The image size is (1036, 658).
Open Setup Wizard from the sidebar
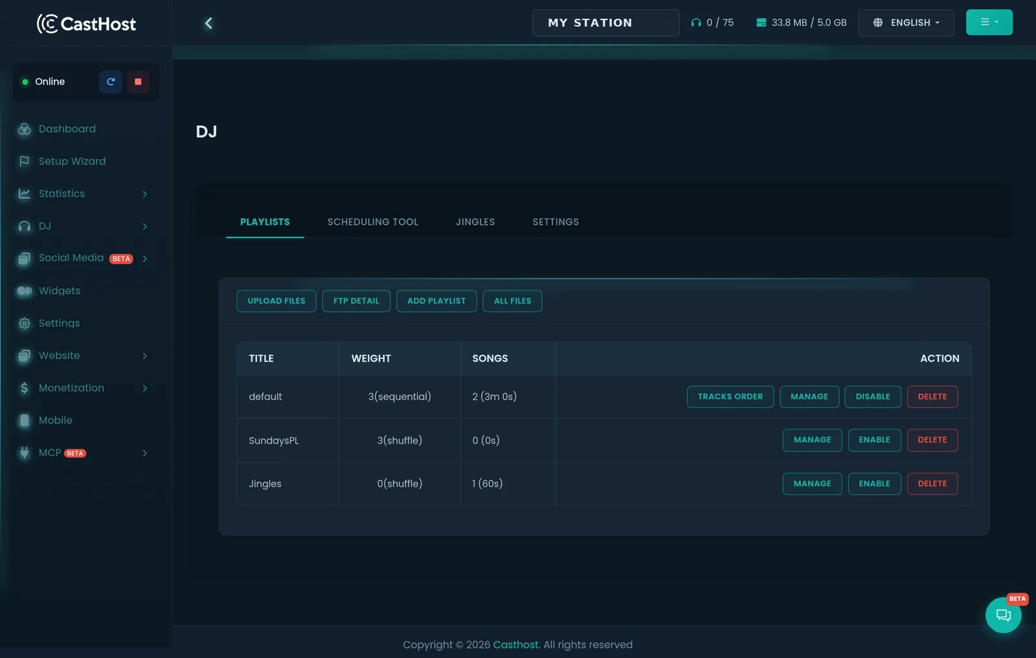(x=72, y=161)
